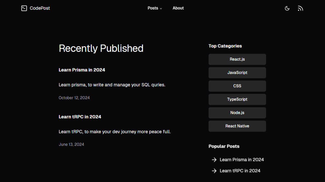The image size is (325, 182).
Task: Open the TypeScript category
Action: (237, 99)
